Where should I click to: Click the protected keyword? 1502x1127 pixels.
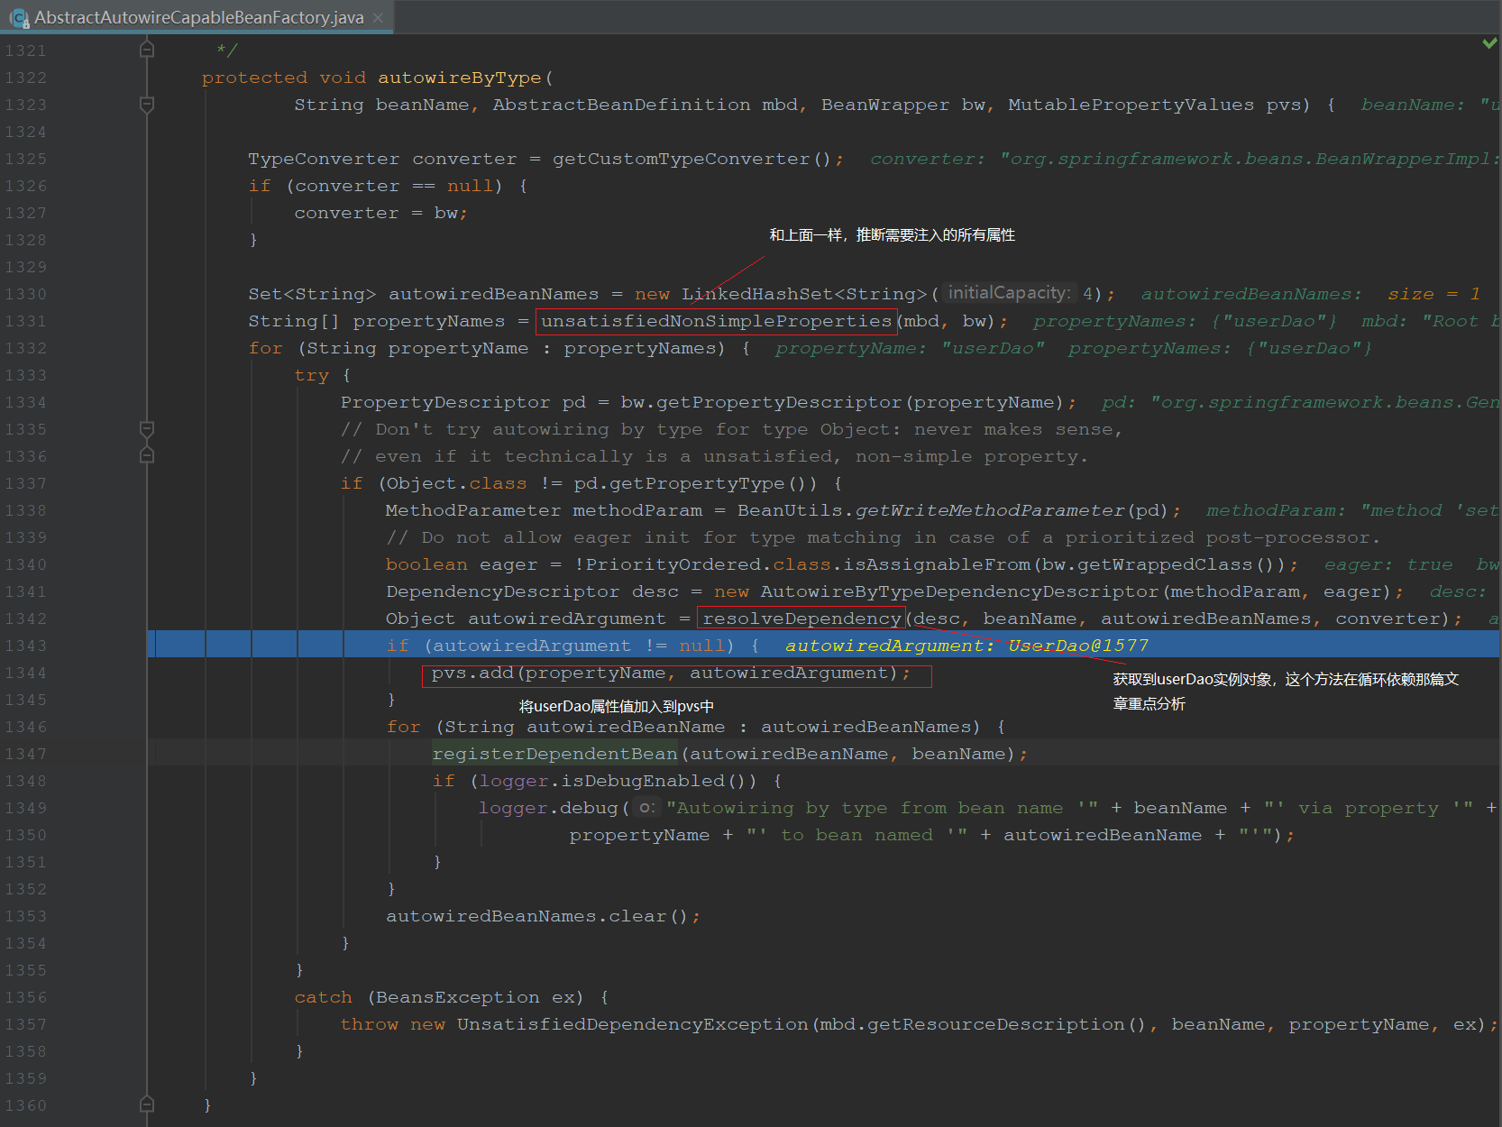[254, 78]
